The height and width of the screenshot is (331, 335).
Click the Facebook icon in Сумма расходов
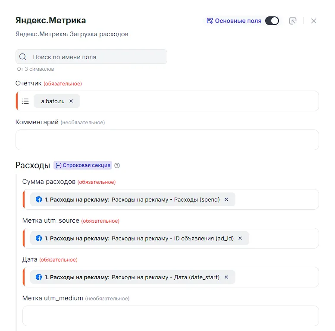[x=39, y=199]
